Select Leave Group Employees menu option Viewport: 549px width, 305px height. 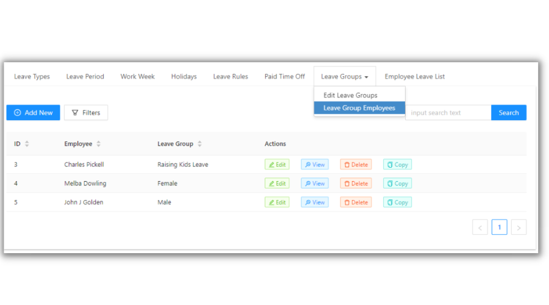(359, 108)
